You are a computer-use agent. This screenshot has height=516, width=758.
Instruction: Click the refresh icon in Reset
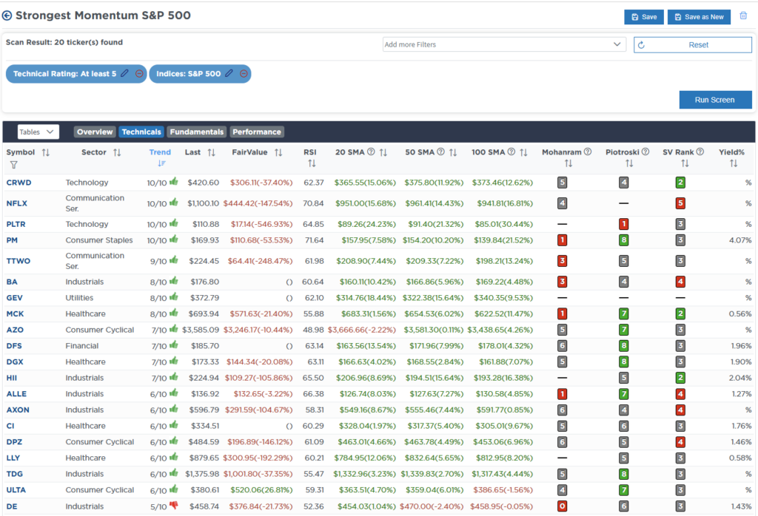coord(642,45)
